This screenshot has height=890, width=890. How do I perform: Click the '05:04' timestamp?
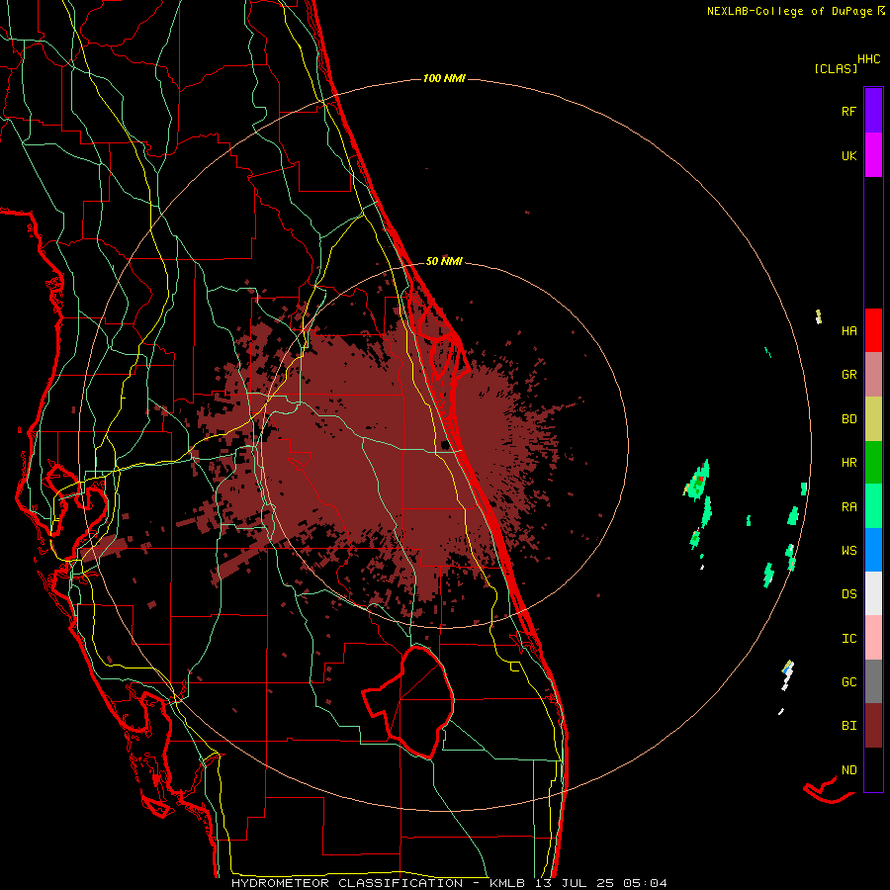644,883
